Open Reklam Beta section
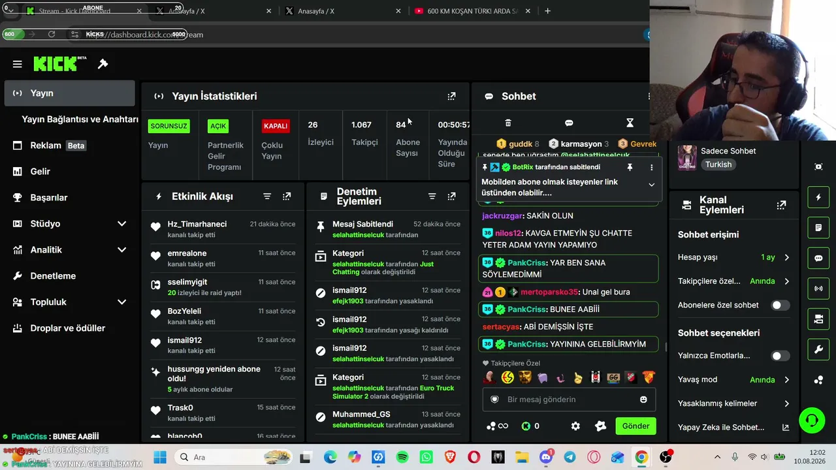 (69, 146)
